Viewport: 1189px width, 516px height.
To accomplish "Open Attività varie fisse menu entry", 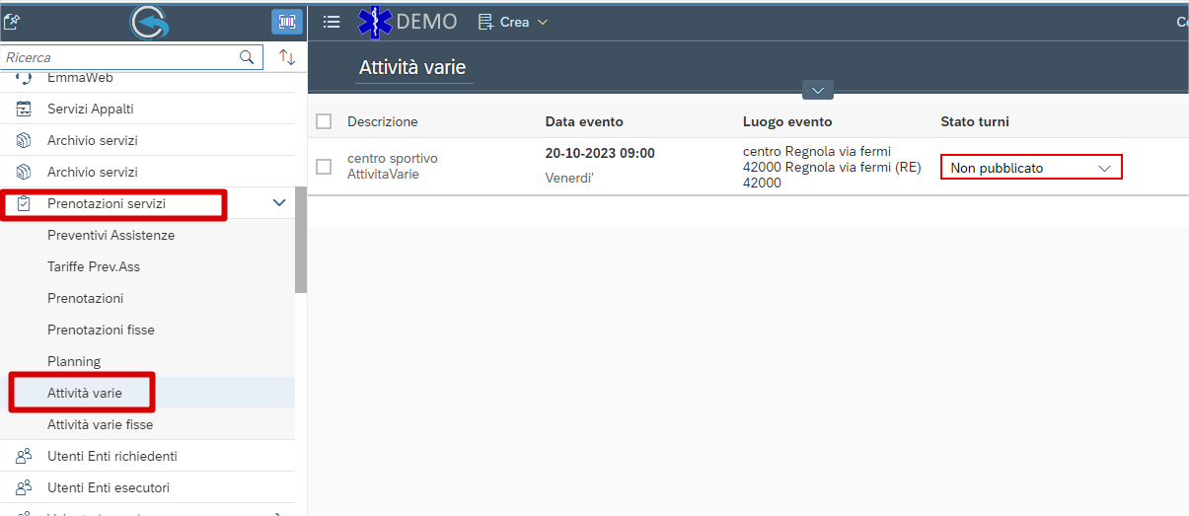I will [100, 424].
